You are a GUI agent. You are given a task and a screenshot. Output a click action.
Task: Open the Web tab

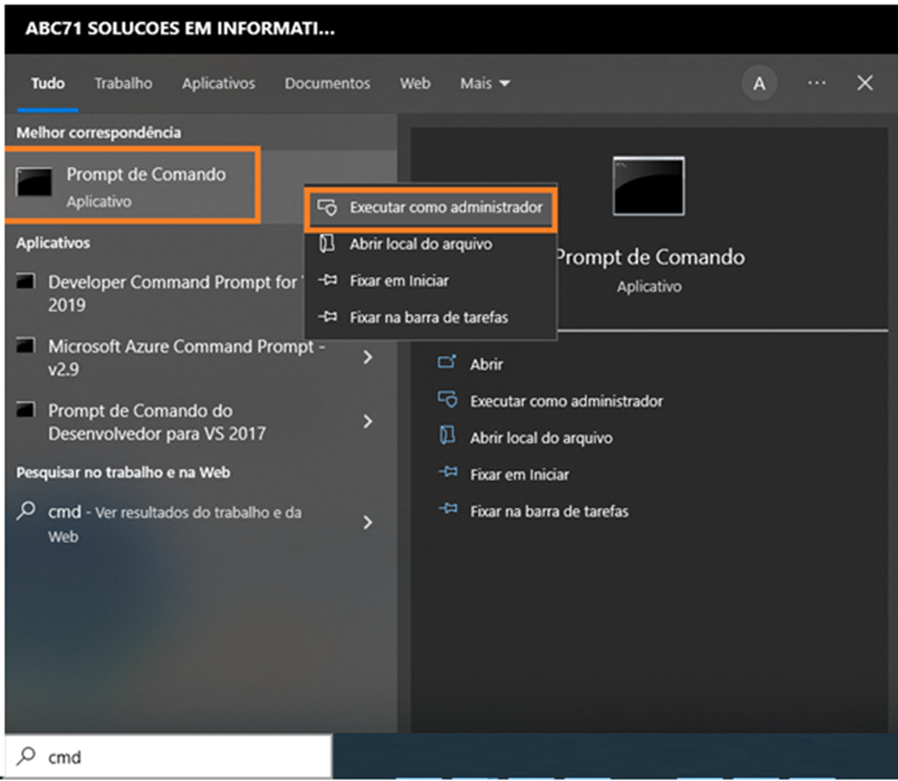pyautogui.click(x=415, y=84)
